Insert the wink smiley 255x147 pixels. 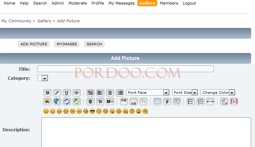[x=53, y=111]
